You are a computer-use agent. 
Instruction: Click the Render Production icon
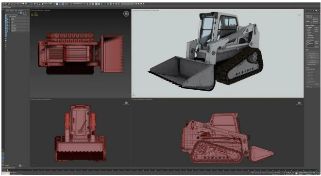(x=113, y=4)
